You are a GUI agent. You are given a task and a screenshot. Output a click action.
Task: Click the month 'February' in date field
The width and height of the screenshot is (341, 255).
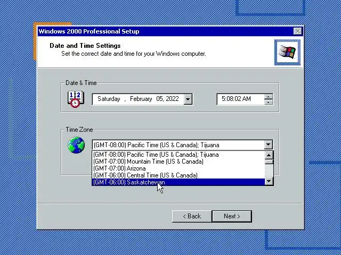(x=141, y=99)
